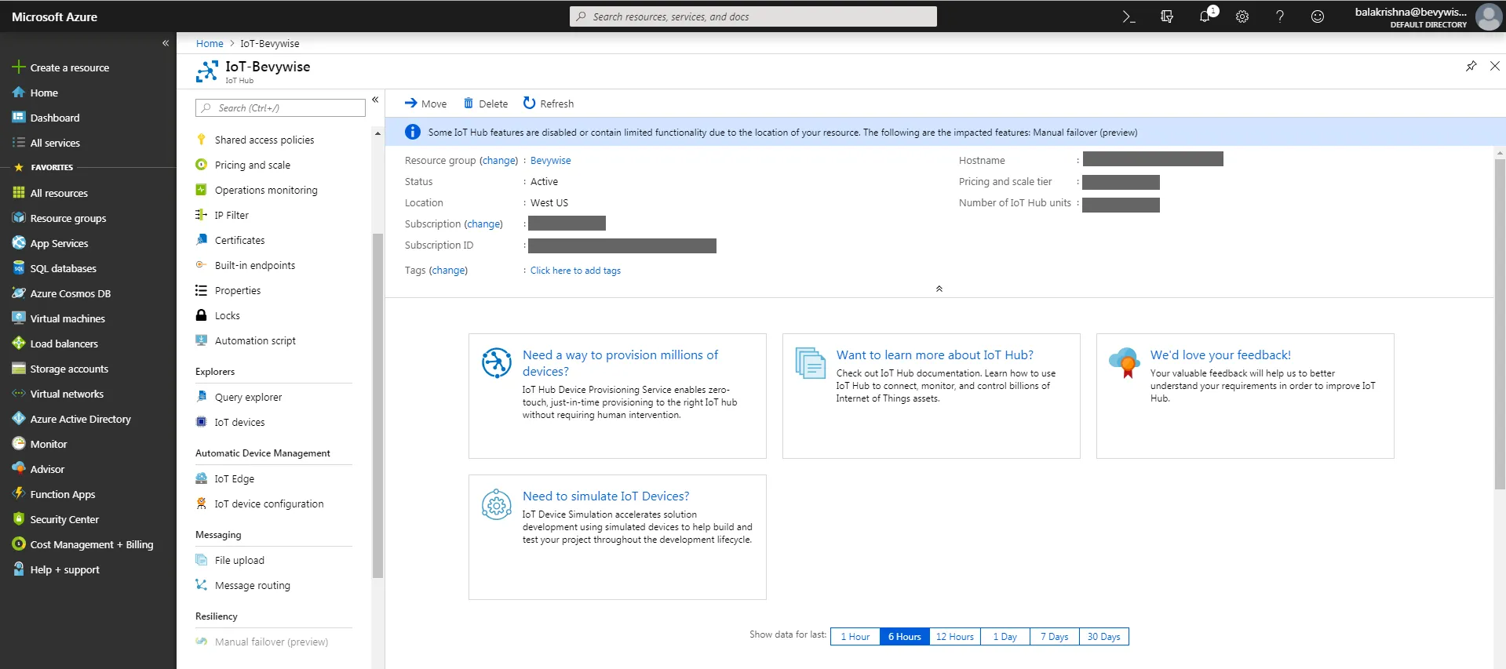This screenshot has width=1506, height=669.
Task: Focus the top resource search box
Action: [x=753, y=16]
